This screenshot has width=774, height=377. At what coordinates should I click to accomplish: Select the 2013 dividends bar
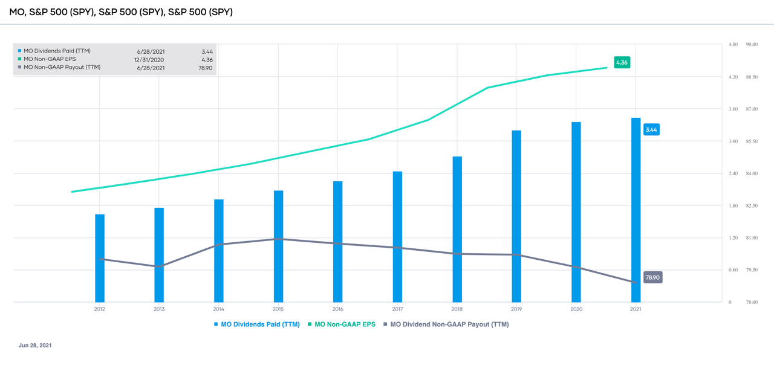point(159,255)
